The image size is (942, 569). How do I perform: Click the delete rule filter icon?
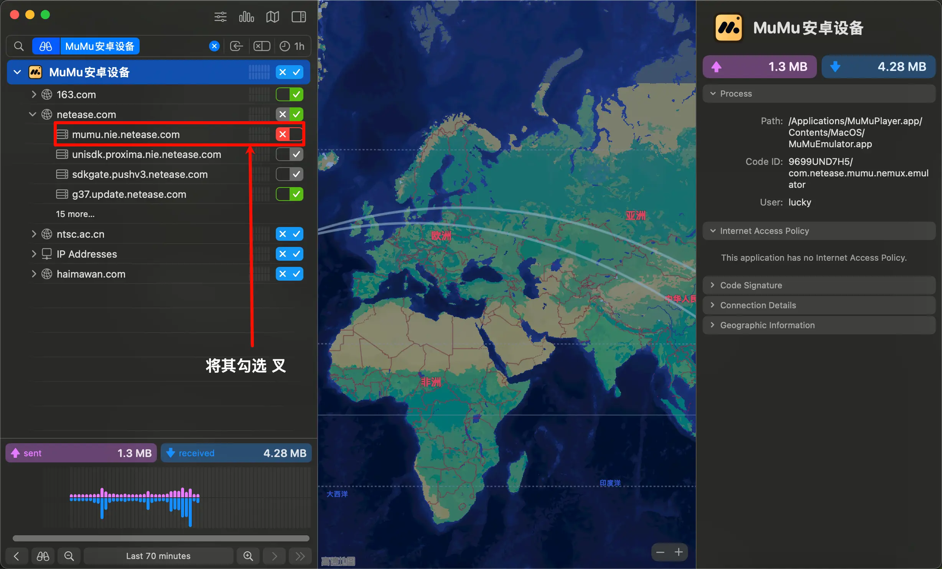262,46
